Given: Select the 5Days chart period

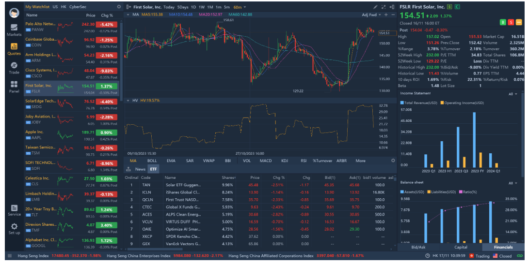Looking at the screenshot, I should pyautogui.click(x=183, y=7).
